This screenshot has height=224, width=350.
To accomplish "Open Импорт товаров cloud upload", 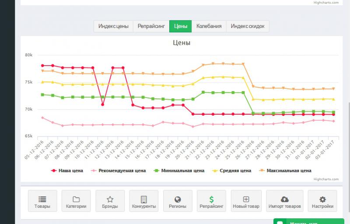I will [x=284, y=202].
